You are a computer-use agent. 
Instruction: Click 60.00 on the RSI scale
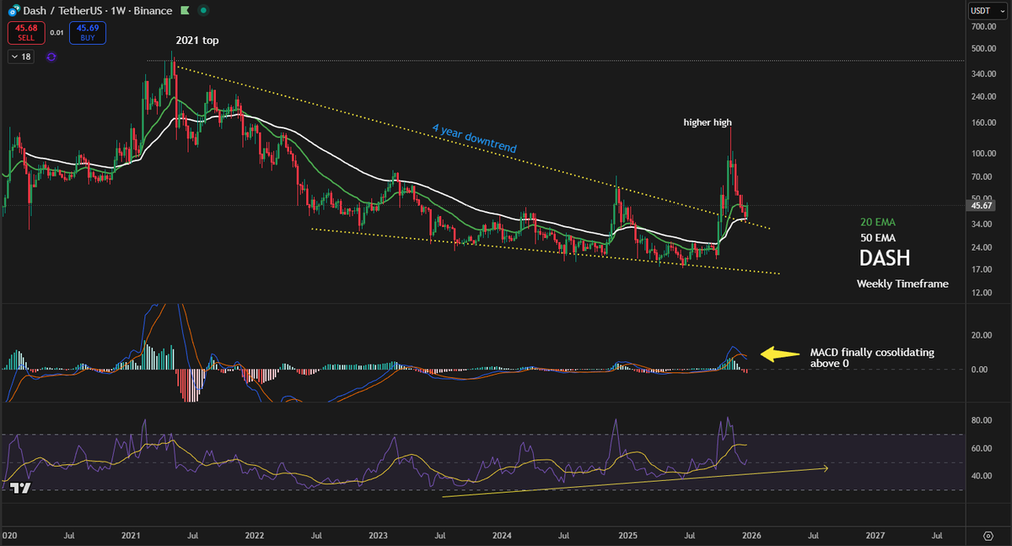tap(982, 448)
